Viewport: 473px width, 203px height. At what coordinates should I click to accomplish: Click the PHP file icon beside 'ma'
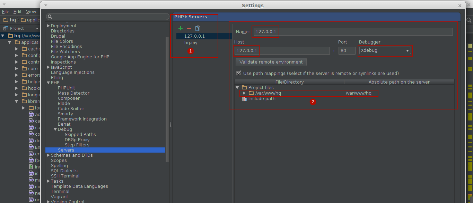pos(31,180)
